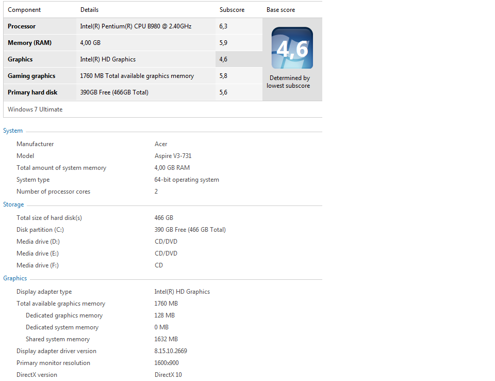Select the Processor row label
Viewport: 495px width, 381px height.
(22, 26)
